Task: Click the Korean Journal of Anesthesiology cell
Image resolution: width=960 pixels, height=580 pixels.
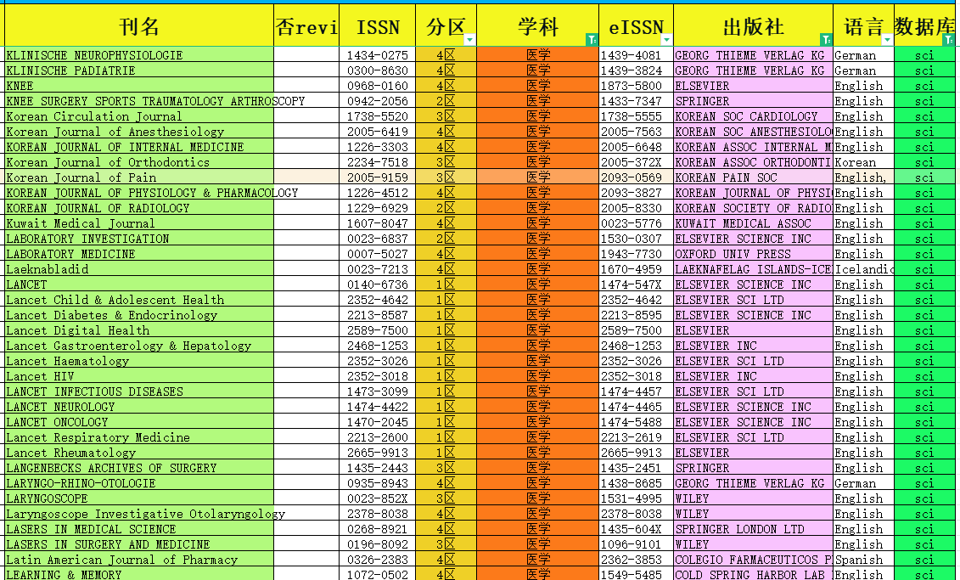Action: point(139,132)
